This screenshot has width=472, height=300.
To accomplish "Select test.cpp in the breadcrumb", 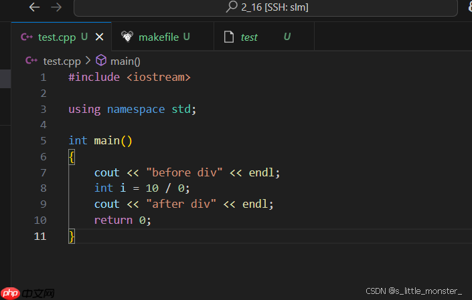I will (x=62, y=61).
